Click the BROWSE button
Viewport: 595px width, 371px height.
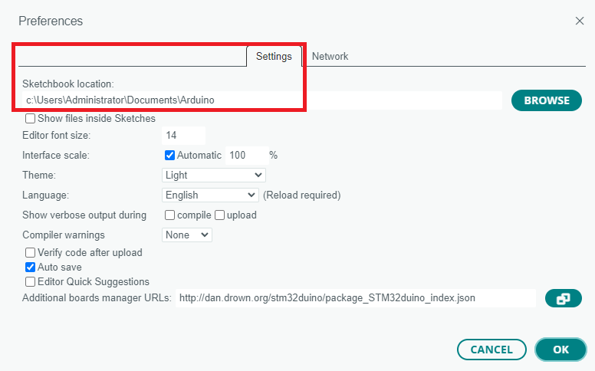[x=547, y=100]
